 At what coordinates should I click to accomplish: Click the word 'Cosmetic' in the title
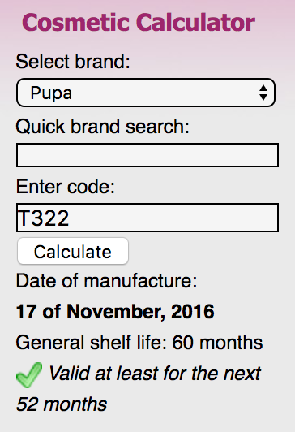(x=75, y=23)
